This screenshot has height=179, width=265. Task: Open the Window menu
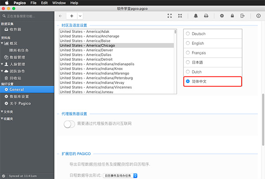[59, 3]
